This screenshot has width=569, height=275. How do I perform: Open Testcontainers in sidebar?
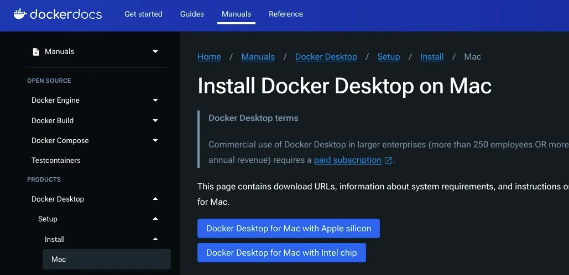click(x=56, y=160)
